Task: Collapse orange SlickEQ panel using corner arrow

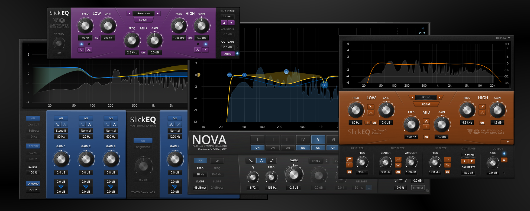Action: click(508, 142)
